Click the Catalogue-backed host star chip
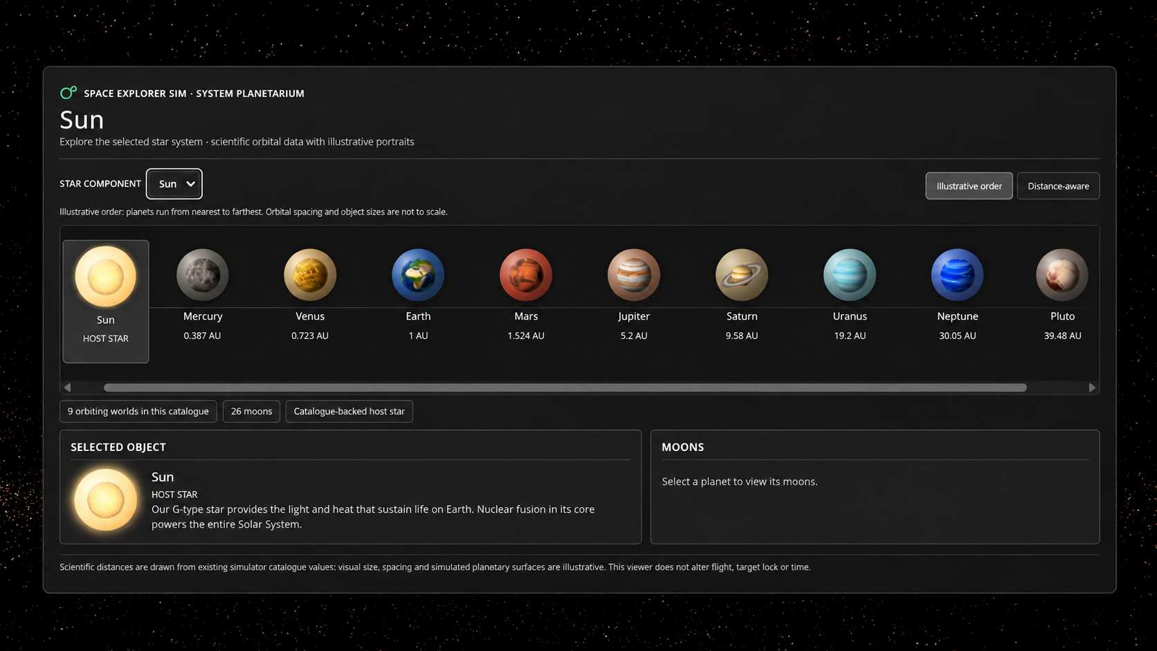Image resolution: width=1157 pixels, height=651 pixels. tap(349, 411)
